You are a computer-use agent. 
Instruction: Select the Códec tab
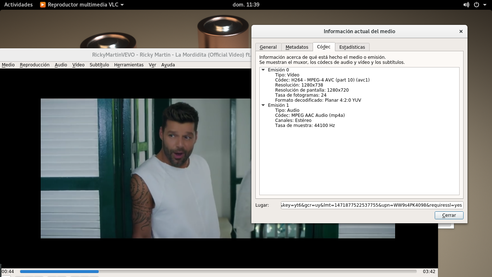[x=324, y=47]
